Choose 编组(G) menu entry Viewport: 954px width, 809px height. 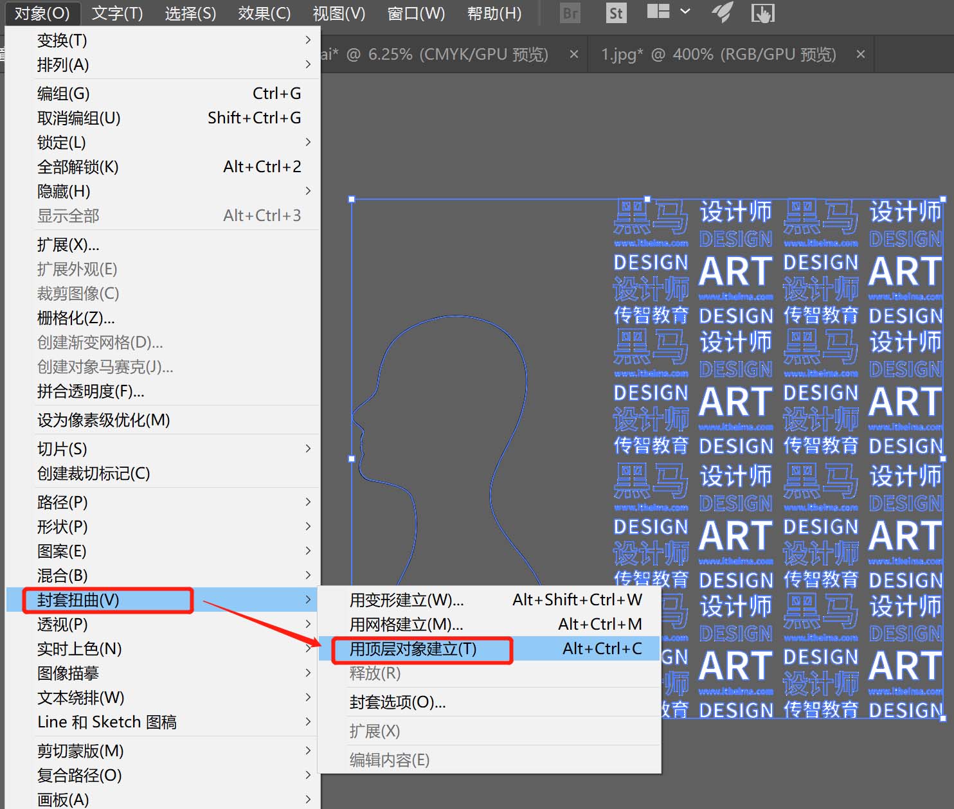click(x=163, y=93)
